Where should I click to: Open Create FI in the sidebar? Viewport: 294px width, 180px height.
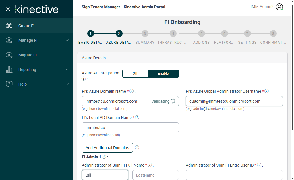tap(37, 25)
